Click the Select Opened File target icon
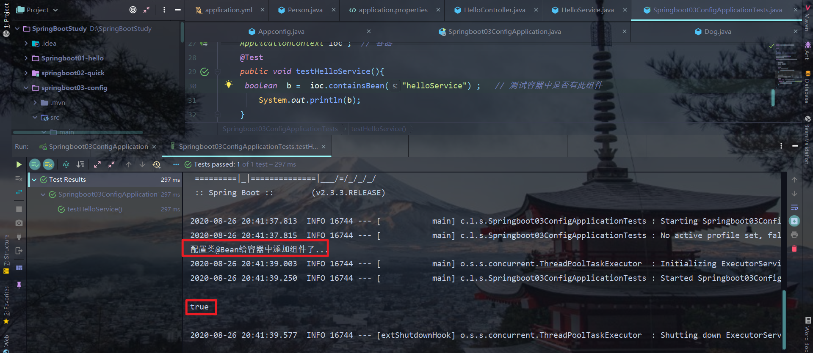Screen dimensions: 813x353 point(133,10)
